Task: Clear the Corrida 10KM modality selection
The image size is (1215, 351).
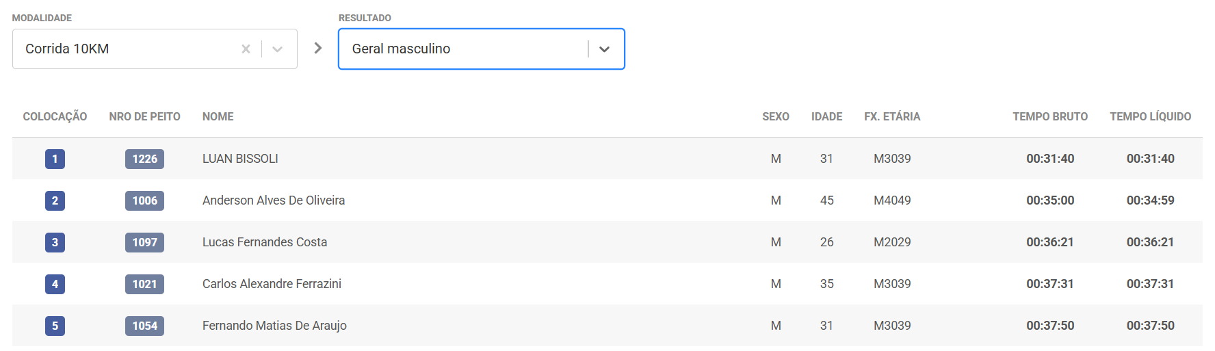Action: [246, 49]
